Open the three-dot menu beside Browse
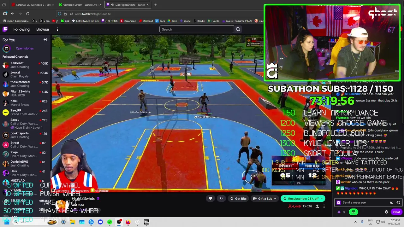 [x=57, y=29]
